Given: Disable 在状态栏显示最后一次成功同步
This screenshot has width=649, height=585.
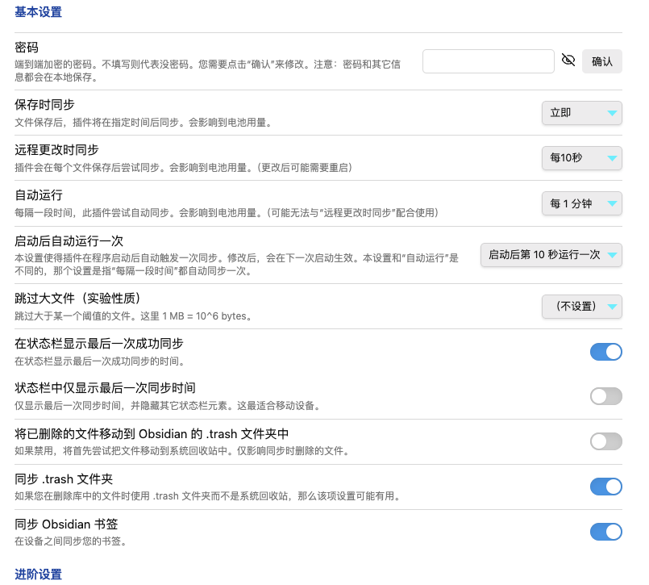Looking at the screenshot, I should (605, 352).
